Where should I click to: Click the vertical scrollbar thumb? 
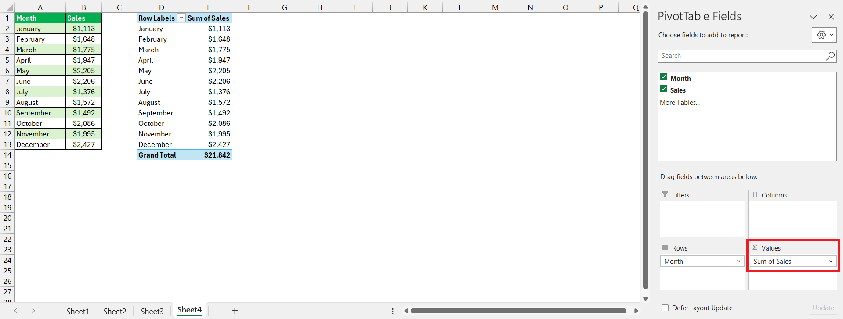pyautogui.click(x=645, y=150)
